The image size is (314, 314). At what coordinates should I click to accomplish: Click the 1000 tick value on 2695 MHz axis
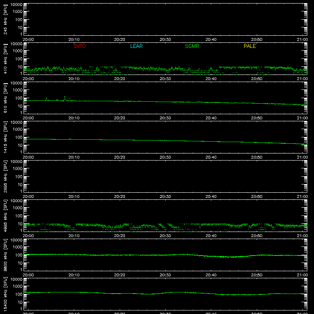[18, 169]
